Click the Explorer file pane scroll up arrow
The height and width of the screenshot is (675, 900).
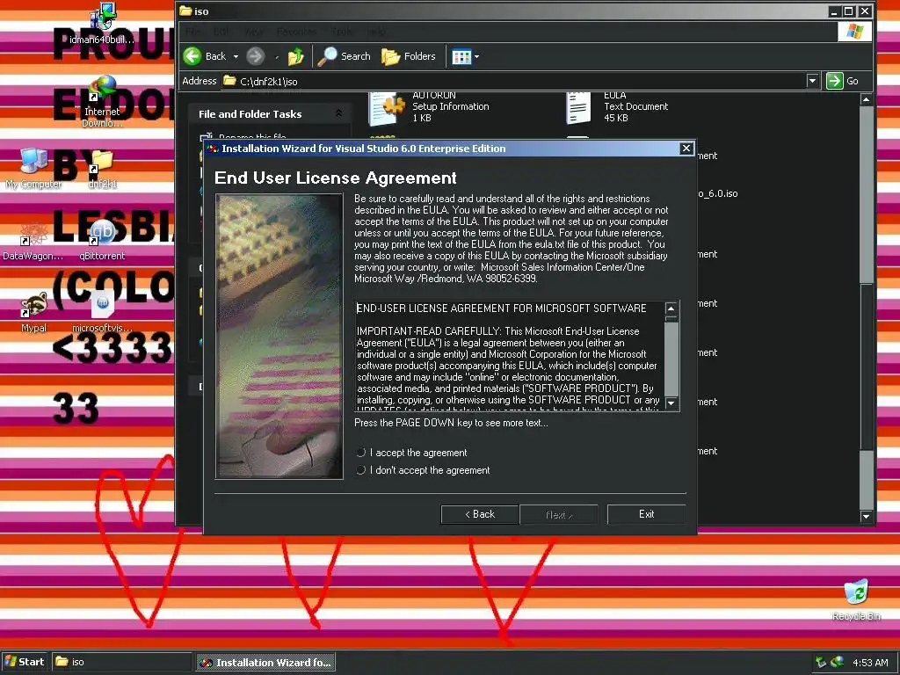click(866, 99)
